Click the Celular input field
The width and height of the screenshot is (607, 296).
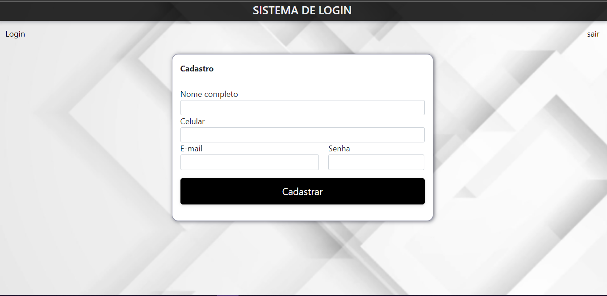coord(302,134)
